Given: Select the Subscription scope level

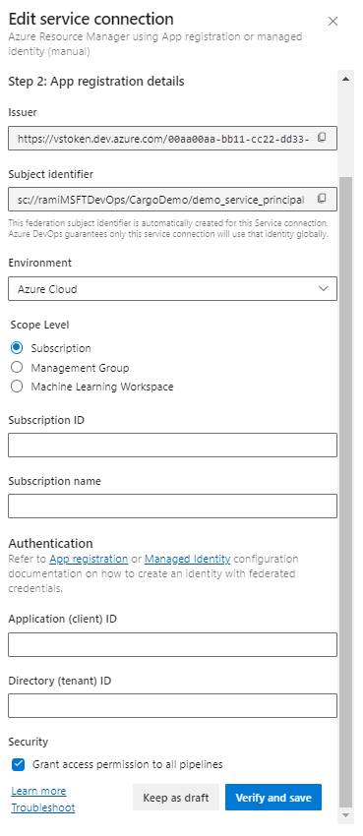Looking at the screenshot, I should tap(17, 347).
